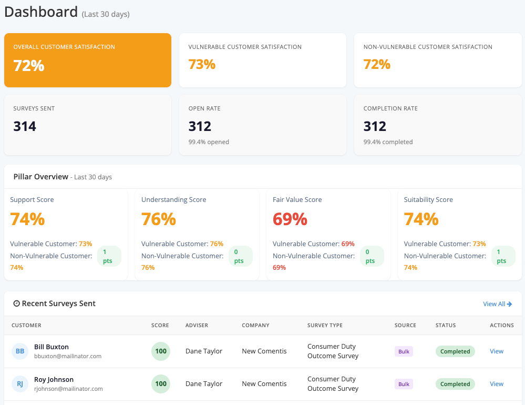
Task: Select the orange Overall Customer Satisfaction card
Action: (88, 60)
